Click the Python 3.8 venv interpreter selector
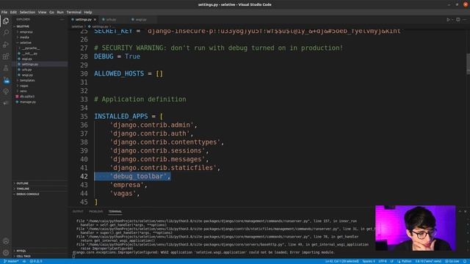Viewport: 470px width, 264px height. tap(428, 261)
